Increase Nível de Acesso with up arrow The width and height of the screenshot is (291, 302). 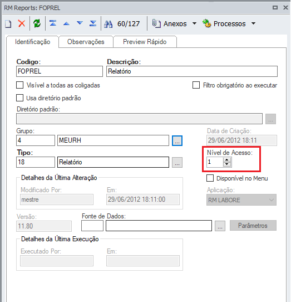pos(227,160)
